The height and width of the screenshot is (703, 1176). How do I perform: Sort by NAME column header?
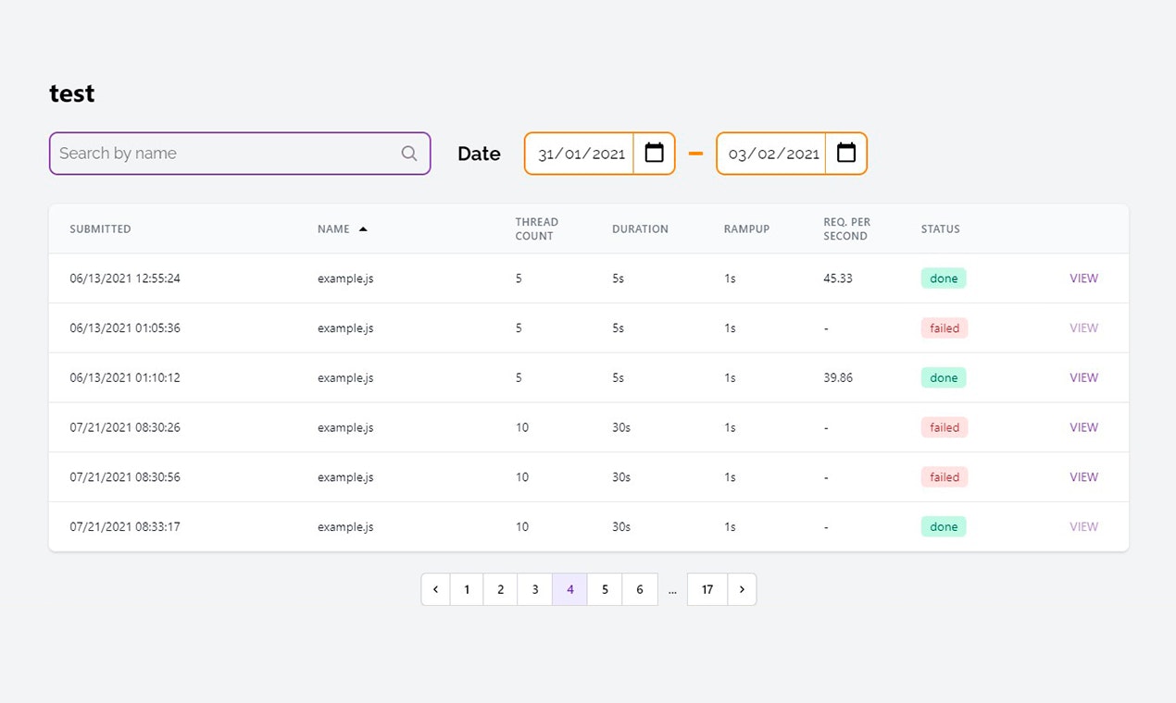point(333,229)
